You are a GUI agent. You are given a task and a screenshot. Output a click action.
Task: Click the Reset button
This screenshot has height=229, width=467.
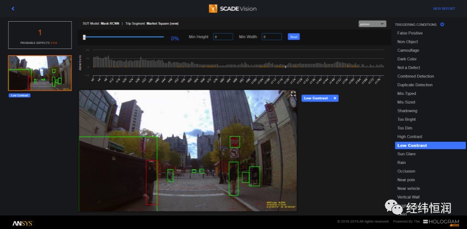(x=293, y=37)
